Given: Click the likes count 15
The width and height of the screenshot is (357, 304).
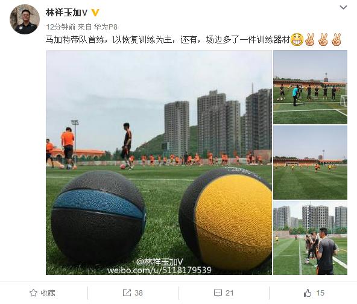Looking at the screenshot, I should [x=320, y=293].
